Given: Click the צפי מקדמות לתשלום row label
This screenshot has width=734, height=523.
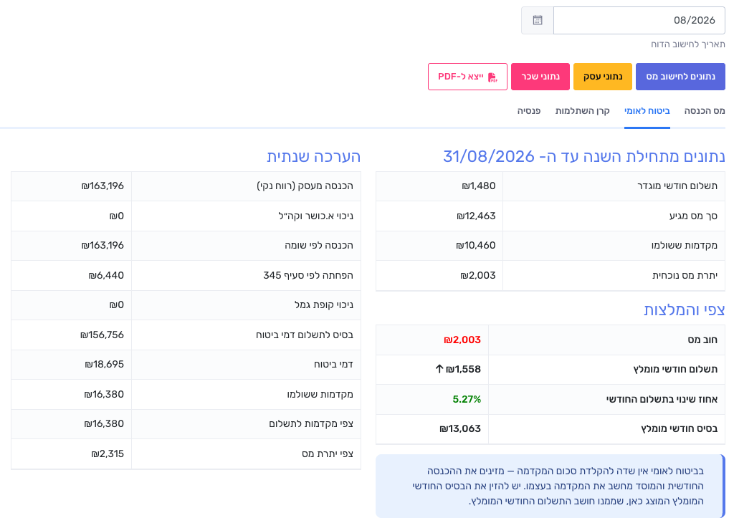Looking at the screenshot, I should coord(311,424).
